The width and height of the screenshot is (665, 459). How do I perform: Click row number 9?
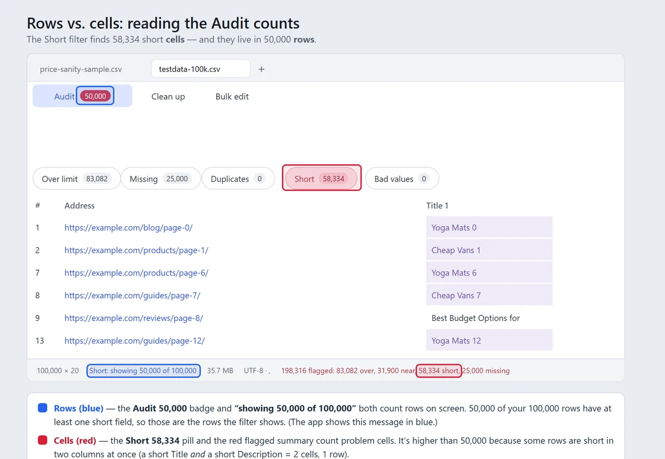pos(38,318)
